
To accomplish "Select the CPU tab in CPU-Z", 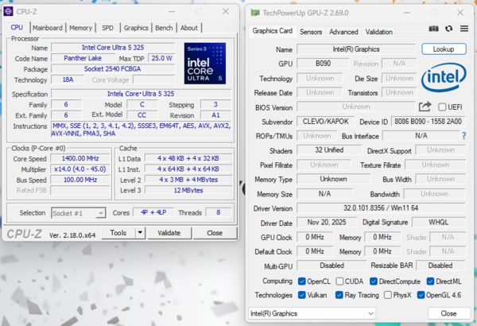I will point(17,27).
